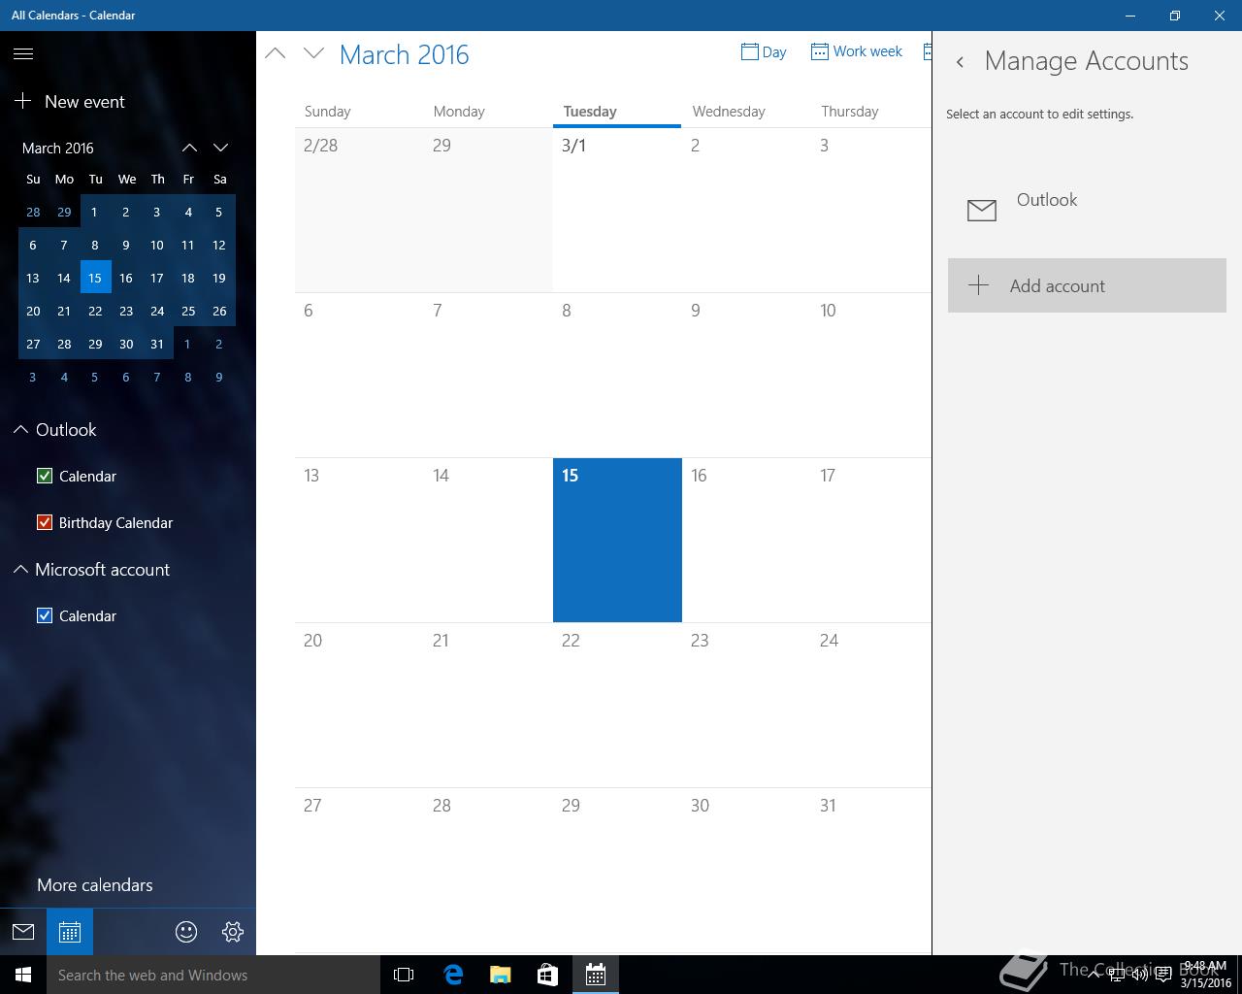Select March 23 cell in month grid

(x=746, y=705)
